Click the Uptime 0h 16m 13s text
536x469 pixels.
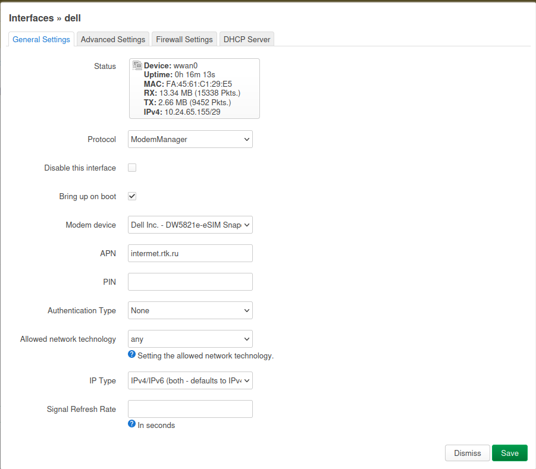(x=180, y=74)
